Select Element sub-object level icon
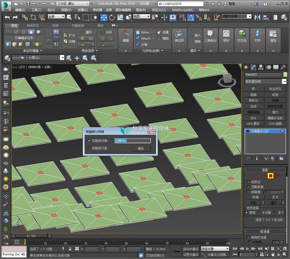 277,176
